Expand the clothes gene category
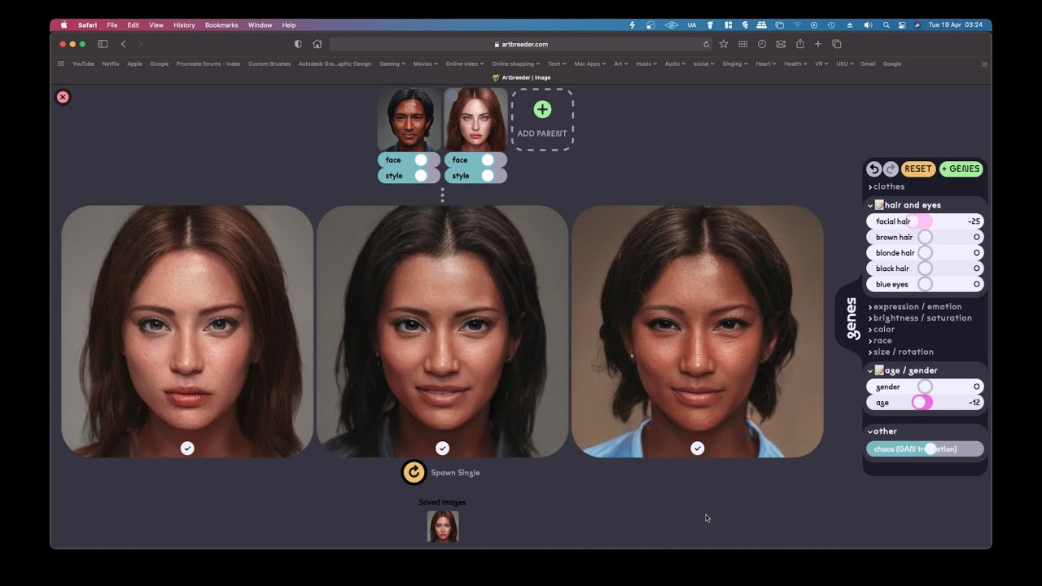This screenshot has width=1042, height=586. [x=887, y=186]
